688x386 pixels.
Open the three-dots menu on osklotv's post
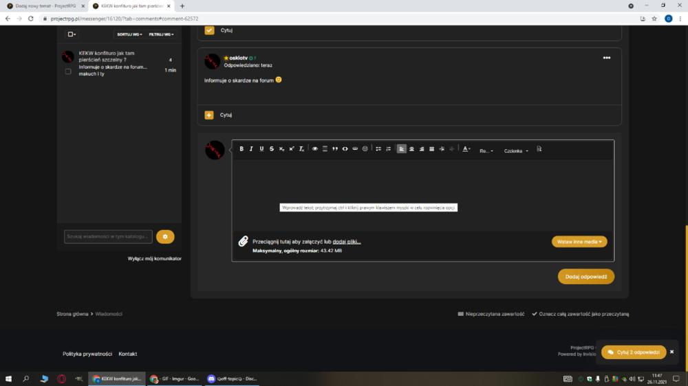[606, 58]
